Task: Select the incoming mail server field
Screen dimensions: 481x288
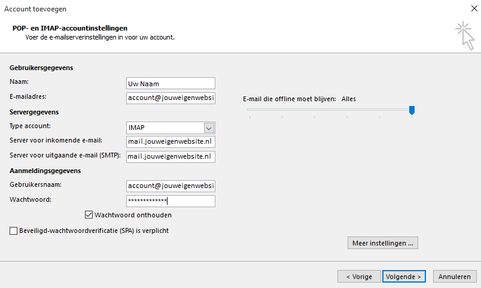Action: pos(171,142)
